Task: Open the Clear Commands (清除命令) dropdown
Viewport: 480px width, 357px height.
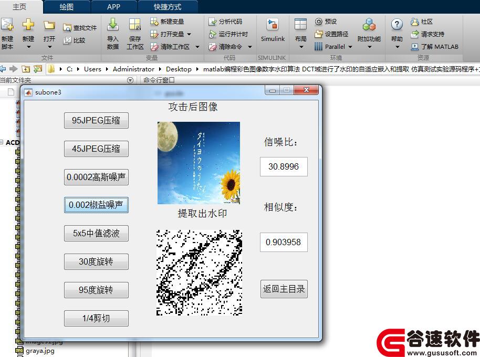Action: (x=250, y=47)
